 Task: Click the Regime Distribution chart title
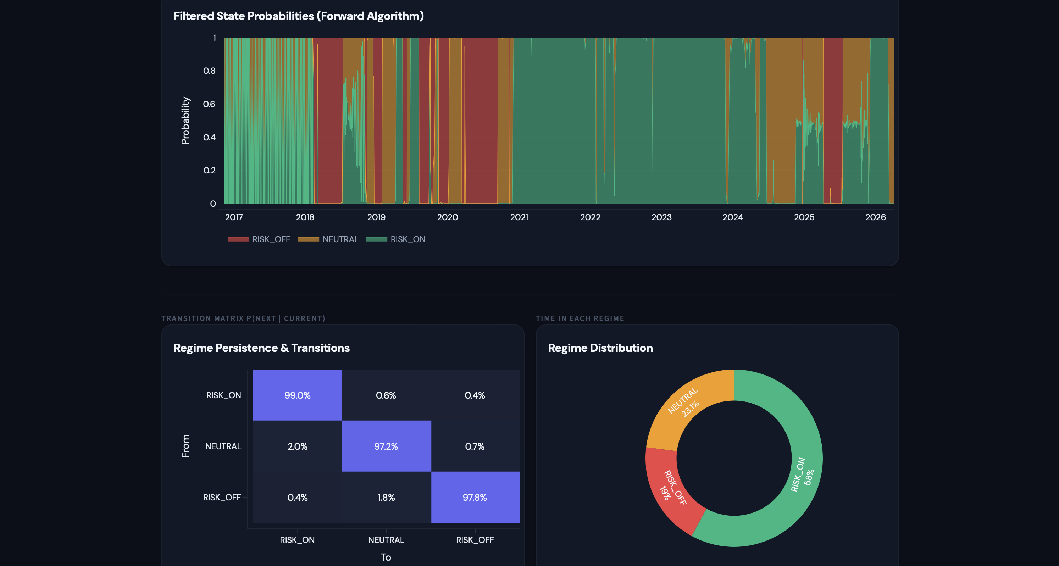point(600,348)
